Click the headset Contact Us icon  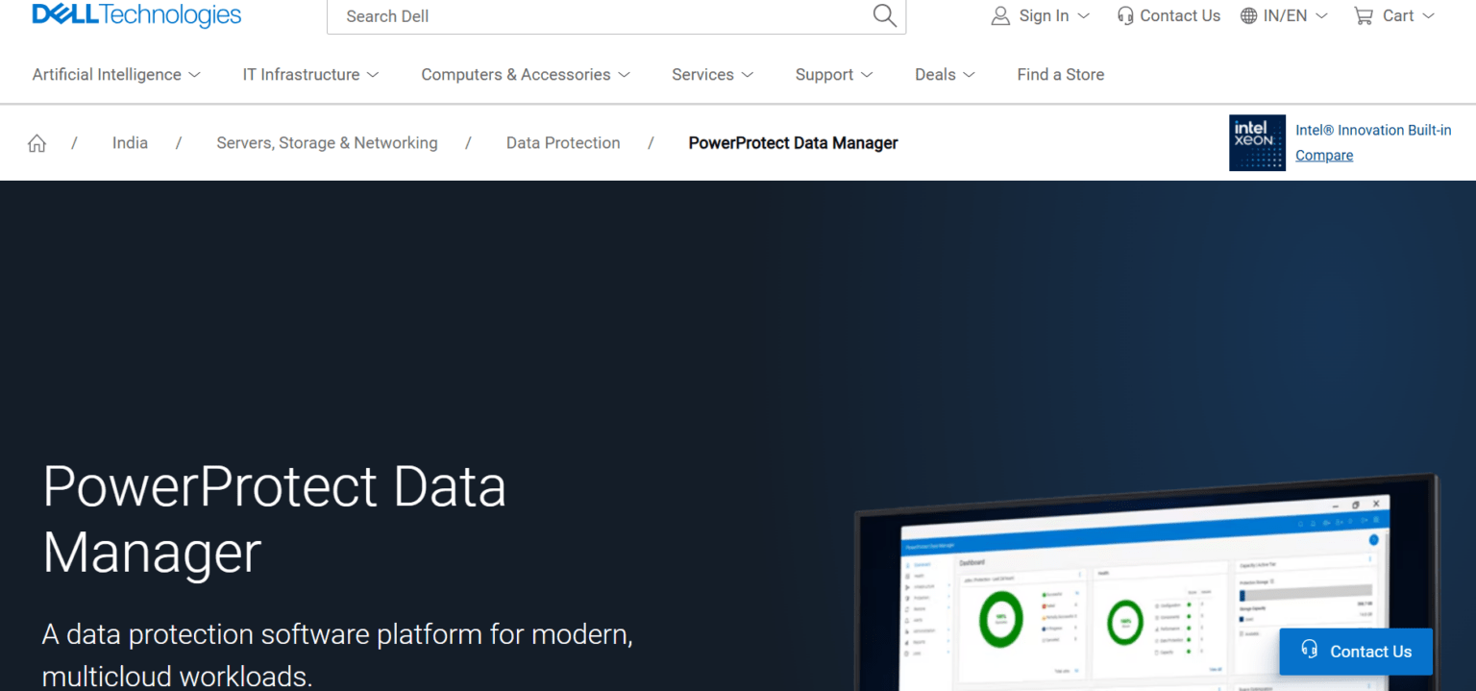coord(1124,15)
